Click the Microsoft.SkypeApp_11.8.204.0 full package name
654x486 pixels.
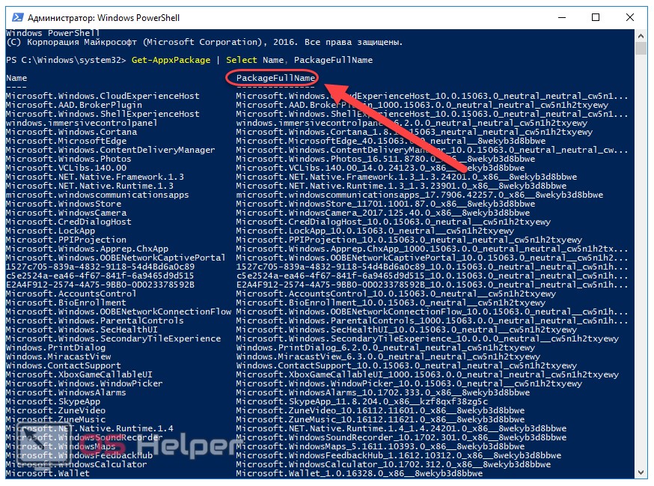(x=361, y=401)
